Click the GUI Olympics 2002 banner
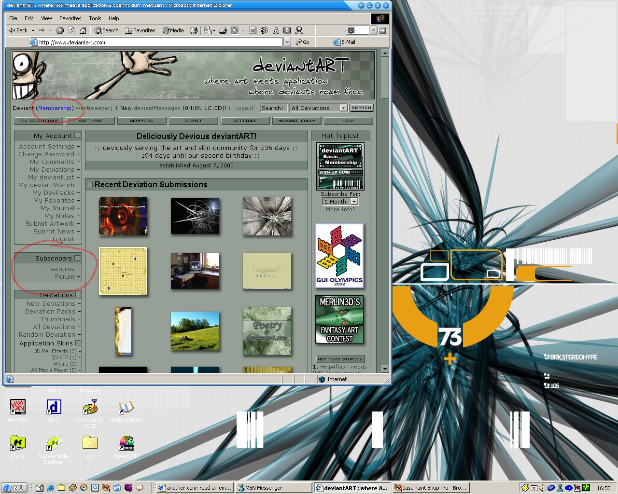This screenshot has height=494, width=618. pyautogui.click(x=339, y=255)
